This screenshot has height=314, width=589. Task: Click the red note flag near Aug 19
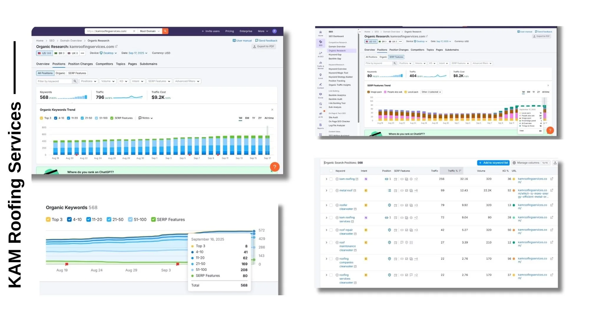pyautogui.click(x=67, y=264)
